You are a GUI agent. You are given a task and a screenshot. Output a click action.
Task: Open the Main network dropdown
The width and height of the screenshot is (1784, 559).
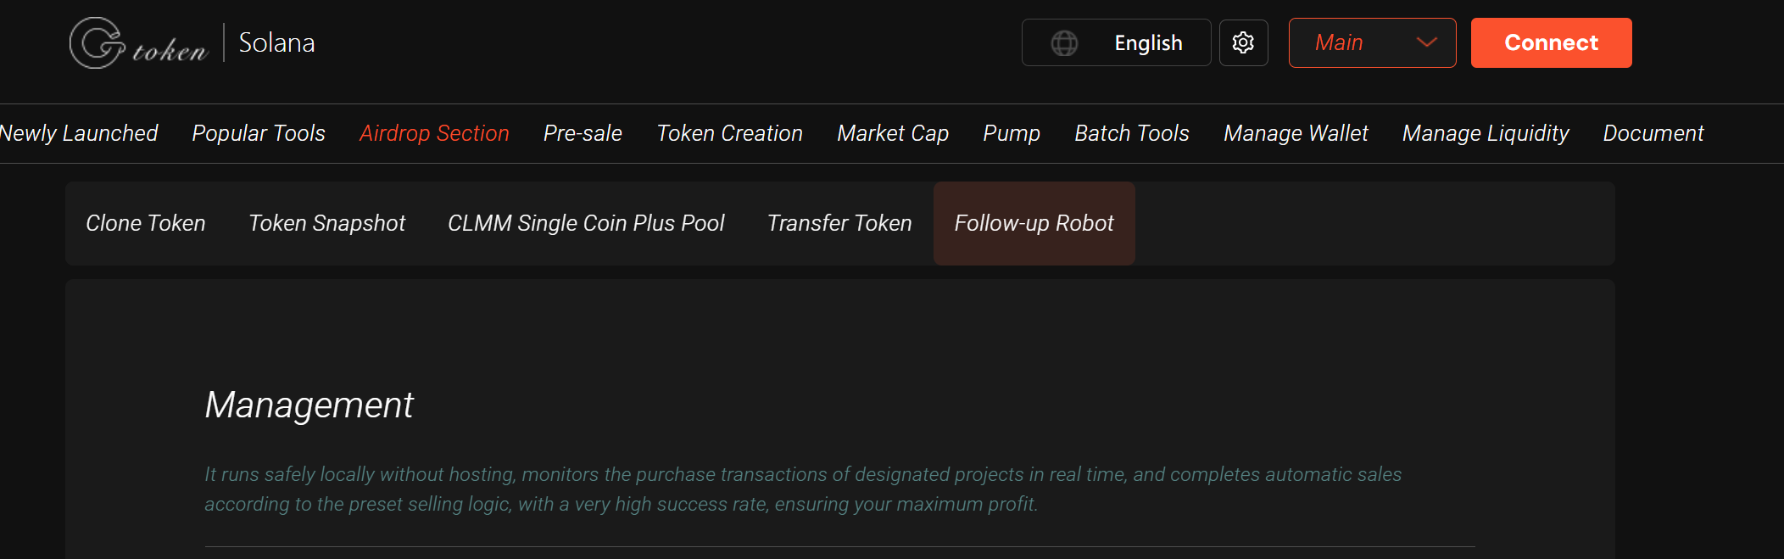click(1371, 42)
